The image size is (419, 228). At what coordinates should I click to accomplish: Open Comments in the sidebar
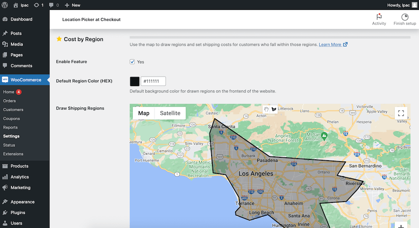pyautogui.click(x=21, y=66)
